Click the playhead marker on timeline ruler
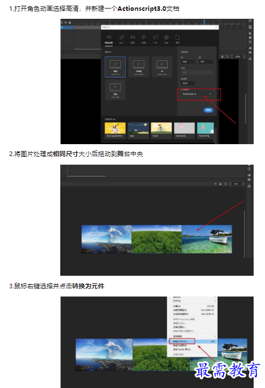 tap(204, 22)
